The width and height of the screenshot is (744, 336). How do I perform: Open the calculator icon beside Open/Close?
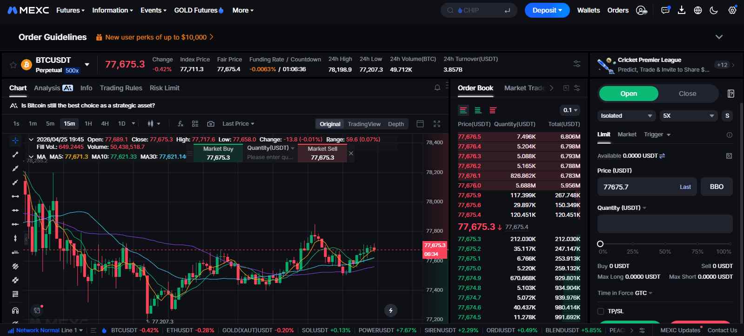point(731,94)
